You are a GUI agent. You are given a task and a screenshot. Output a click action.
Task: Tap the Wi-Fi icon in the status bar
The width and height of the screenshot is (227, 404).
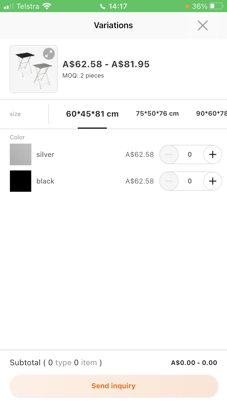(x=47, y=6)
